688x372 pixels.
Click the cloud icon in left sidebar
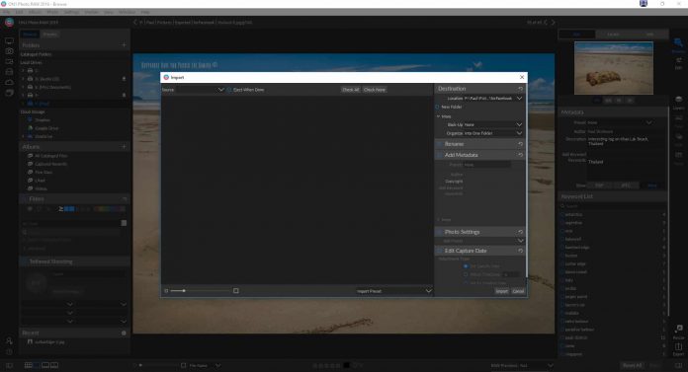[x=9, y=82]
